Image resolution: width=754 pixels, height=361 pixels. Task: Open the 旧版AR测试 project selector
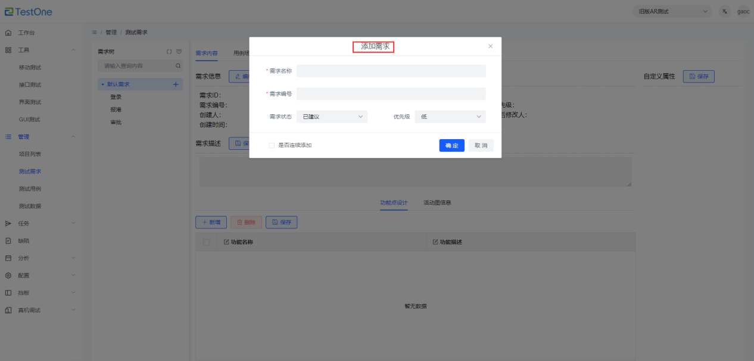coord(673,11)
